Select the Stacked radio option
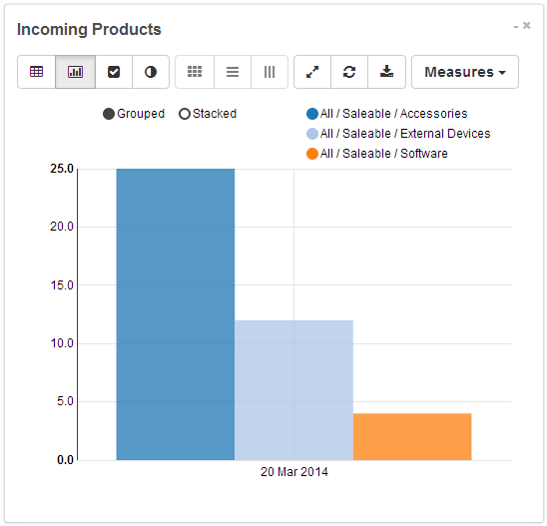 point(185,114)
